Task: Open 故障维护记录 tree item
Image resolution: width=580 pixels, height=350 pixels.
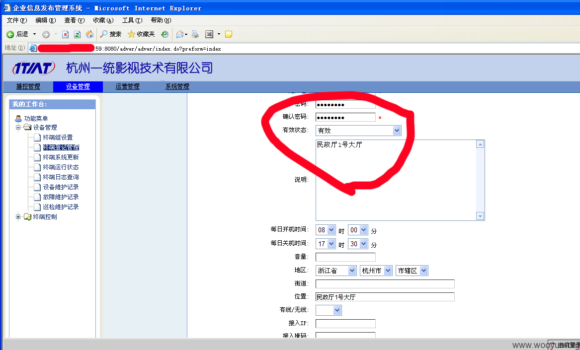Action: tap(61, 198)
